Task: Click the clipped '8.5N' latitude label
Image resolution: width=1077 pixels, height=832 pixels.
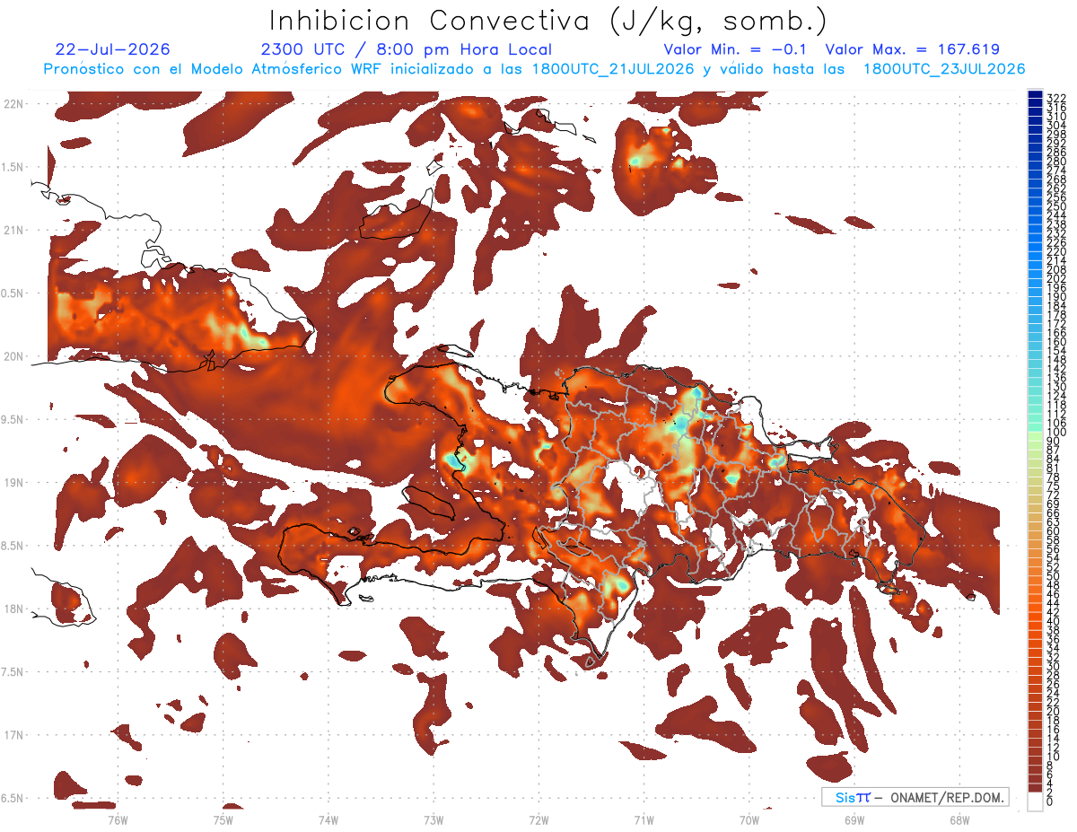Action: tap(13, 546)
